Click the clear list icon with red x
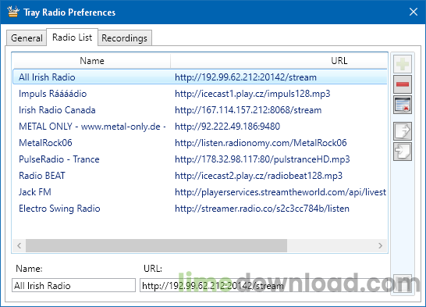Viewport: 426px width, 307px height. [403, 105]
